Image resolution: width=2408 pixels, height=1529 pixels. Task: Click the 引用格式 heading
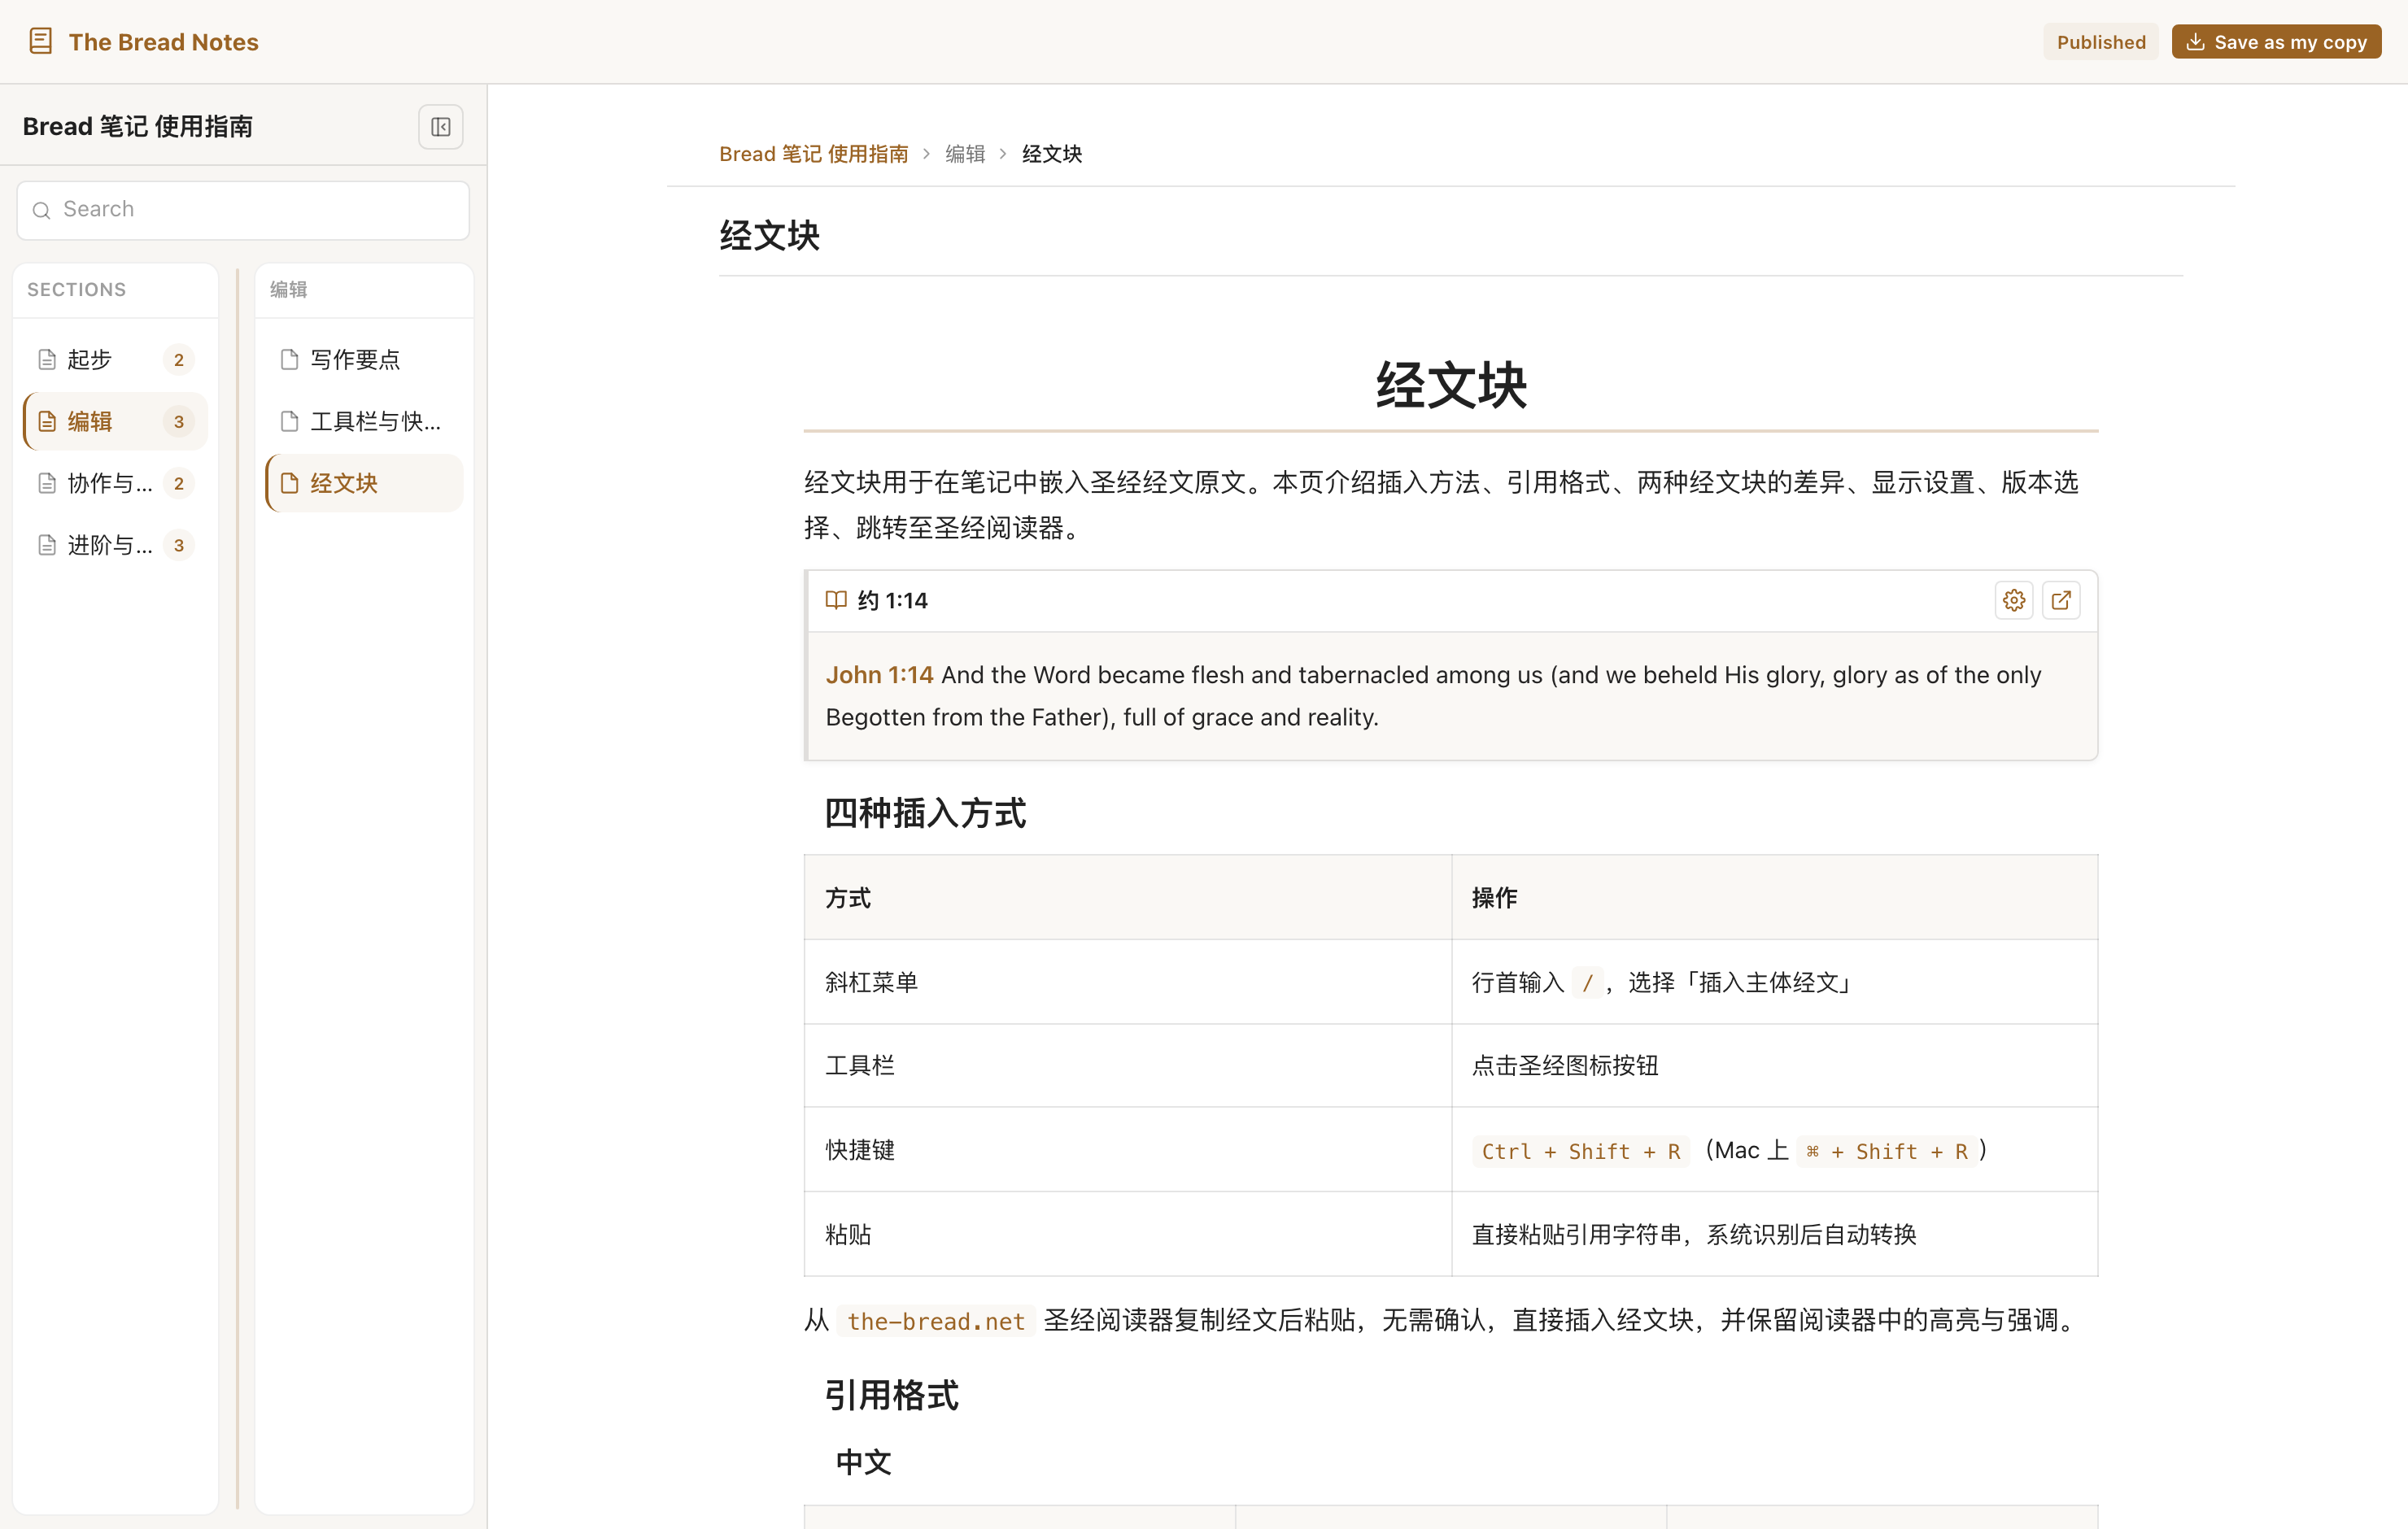coord(891,1395)
